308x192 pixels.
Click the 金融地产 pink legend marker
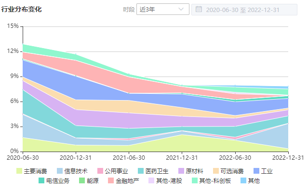[x=111, y=180]
